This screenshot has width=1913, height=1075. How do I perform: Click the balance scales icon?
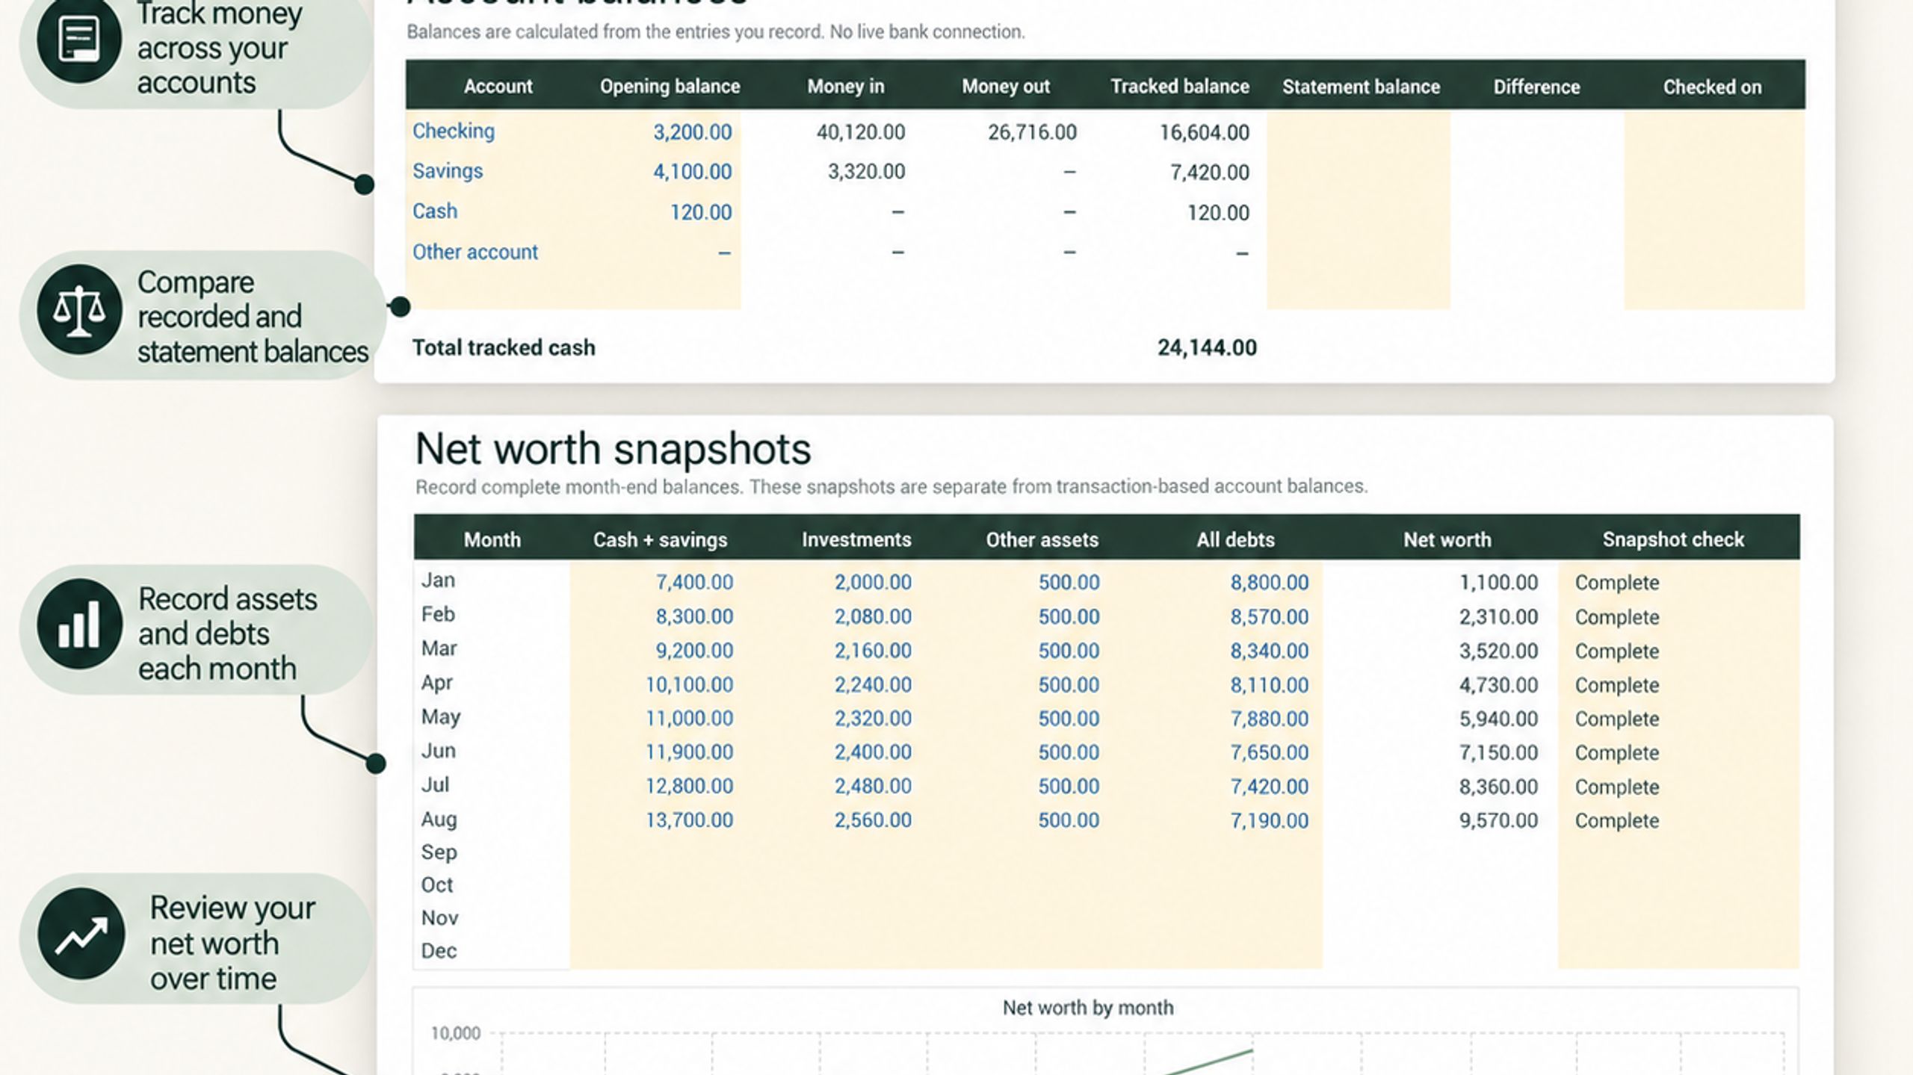[x=79, y=310]
